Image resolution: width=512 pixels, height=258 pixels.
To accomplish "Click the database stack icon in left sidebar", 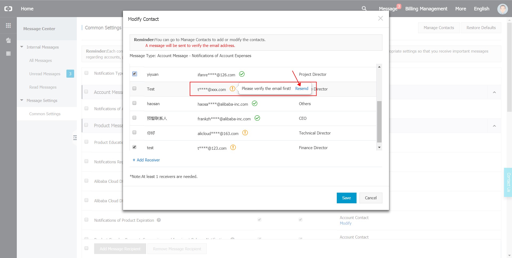I will coord(8,54).
